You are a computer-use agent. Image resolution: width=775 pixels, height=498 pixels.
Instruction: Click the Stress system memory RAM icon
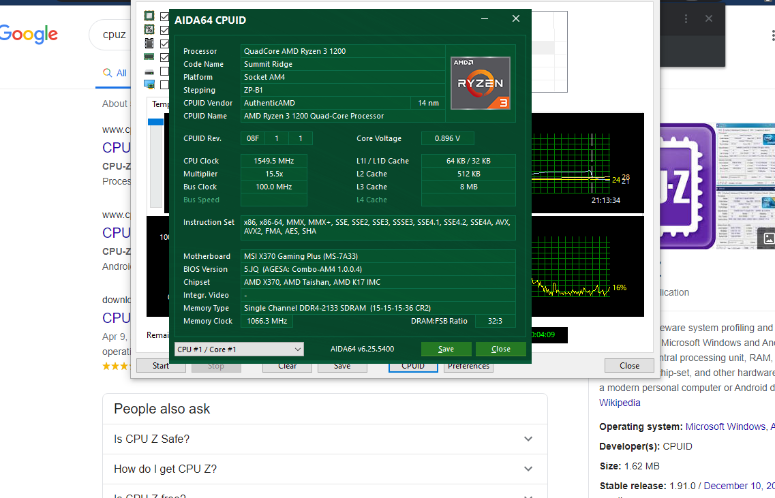pyautogui.click(x=149, y=57)
